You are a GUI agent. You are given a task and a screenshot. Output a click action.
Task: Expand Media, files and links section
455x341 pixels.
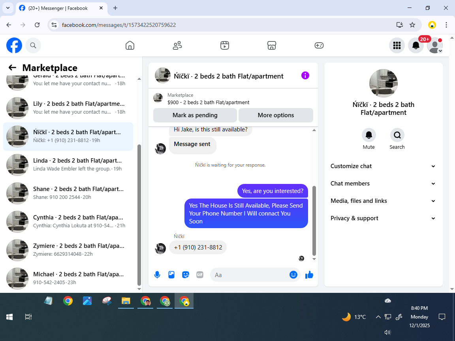(384, 201)
